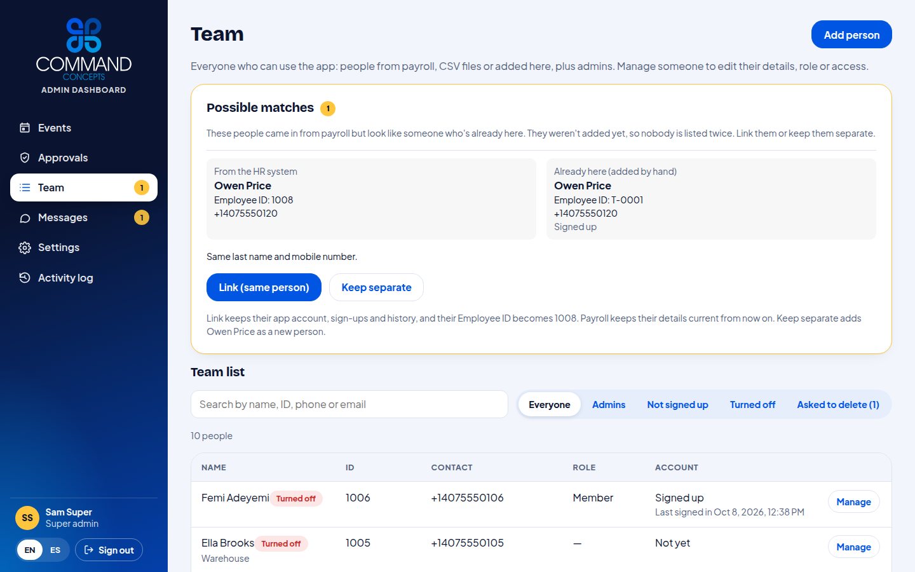Screen dimensions: 915x572
Task: Select the HR system Owen Price card
Action: (x=371, y=199)
